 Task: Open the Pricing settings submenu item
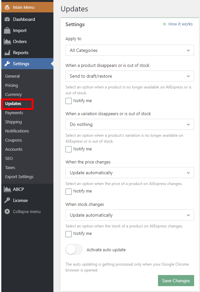[11, 85]
